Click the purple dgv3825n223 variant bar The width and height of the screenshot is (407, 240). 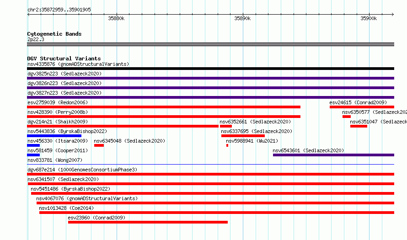point(210,78)
